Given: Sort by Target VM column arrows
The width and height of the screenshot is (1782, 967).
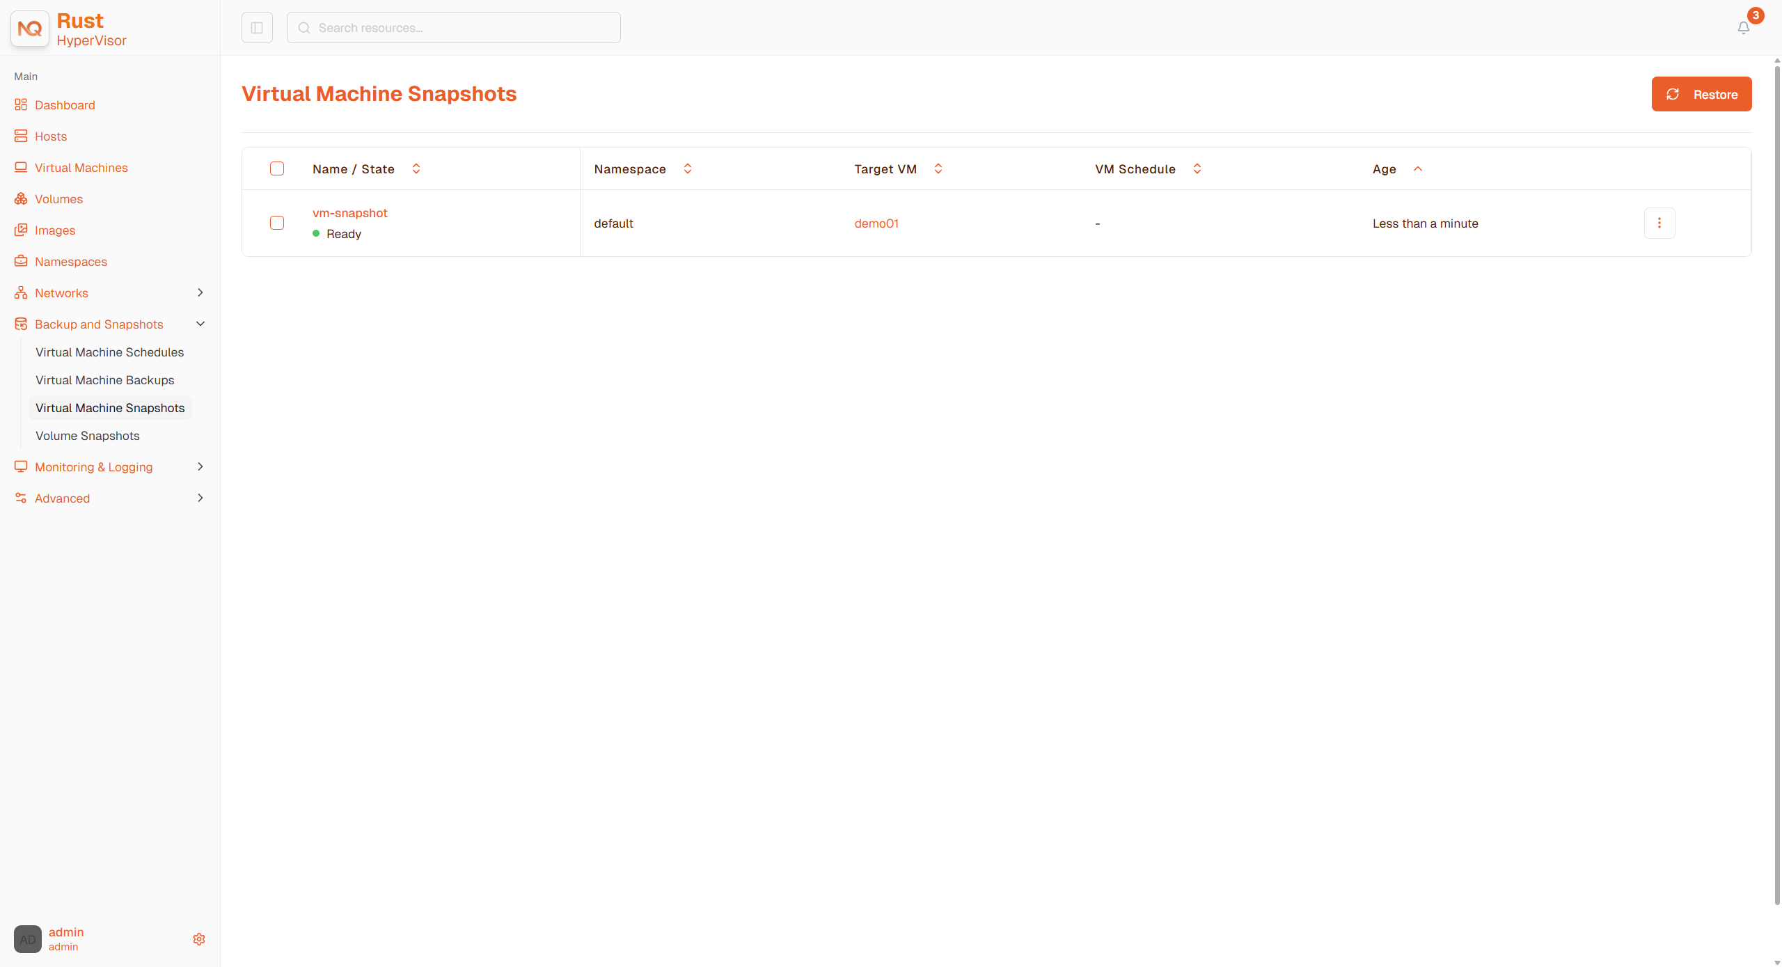Looking at the screenshot, I should point(938,168).
